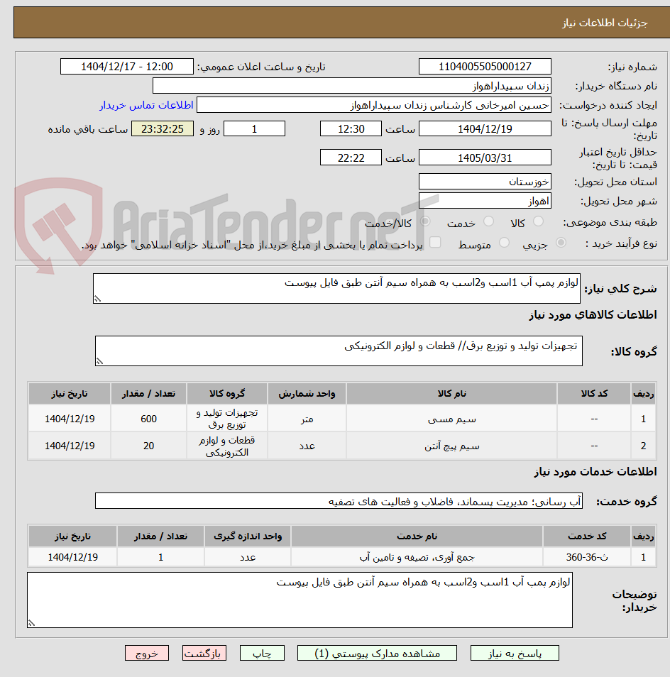Click the توضیحات خریدار text area
This screenshot has width=670, height=677.
pos(300,600)
